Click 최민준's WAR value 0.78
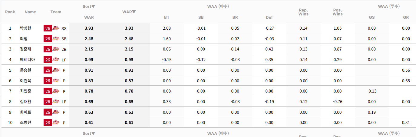416x137 pixels. 89,91
